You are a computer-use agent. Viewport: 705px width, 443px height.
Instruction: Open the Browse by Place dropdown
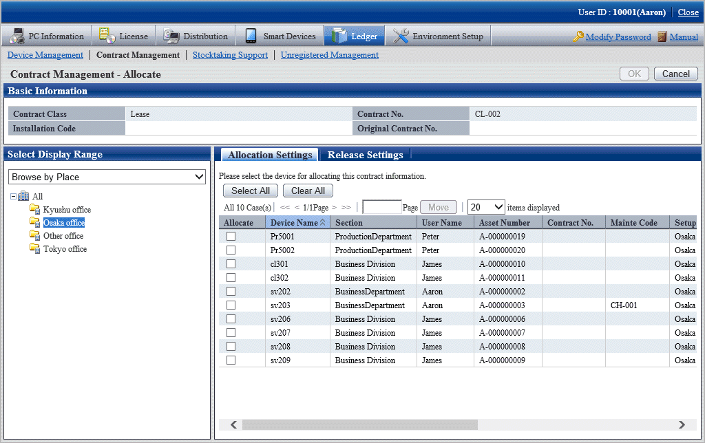click(107, 177)
